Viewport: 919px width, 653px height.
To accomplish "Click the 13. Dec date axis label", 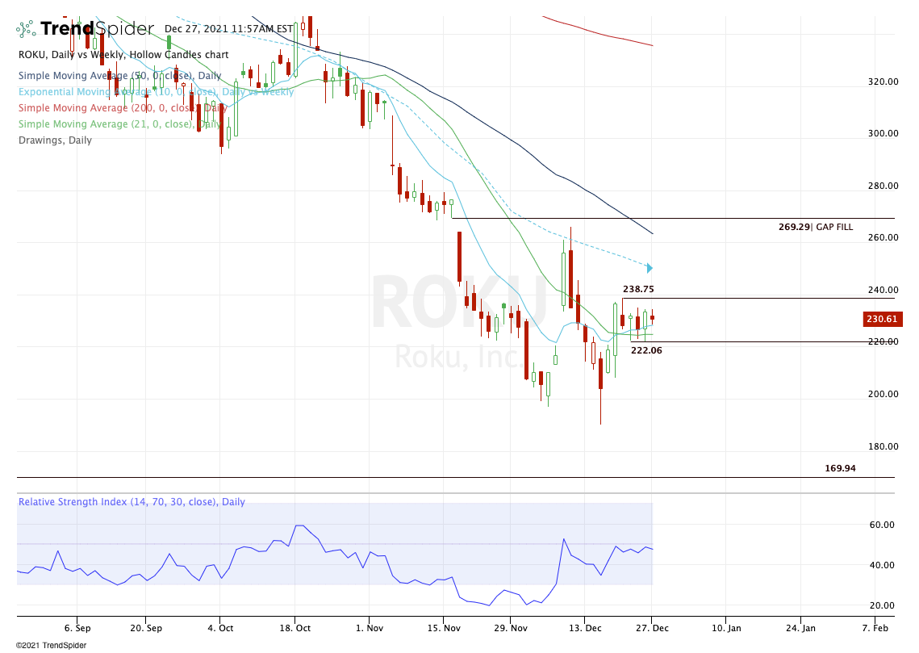I will (x=585, y=628).
